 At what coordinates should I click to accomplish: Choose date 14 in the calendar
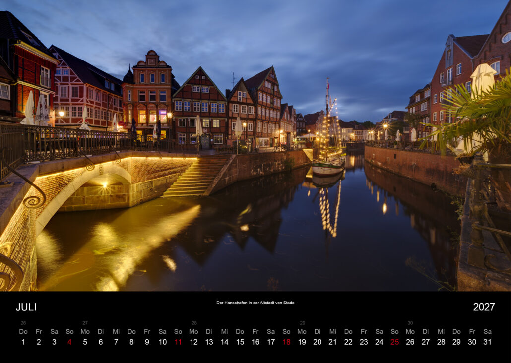coord(225,342)
